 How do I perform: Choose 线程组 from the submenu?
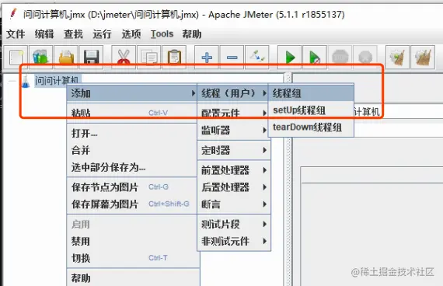pos(311,93)
